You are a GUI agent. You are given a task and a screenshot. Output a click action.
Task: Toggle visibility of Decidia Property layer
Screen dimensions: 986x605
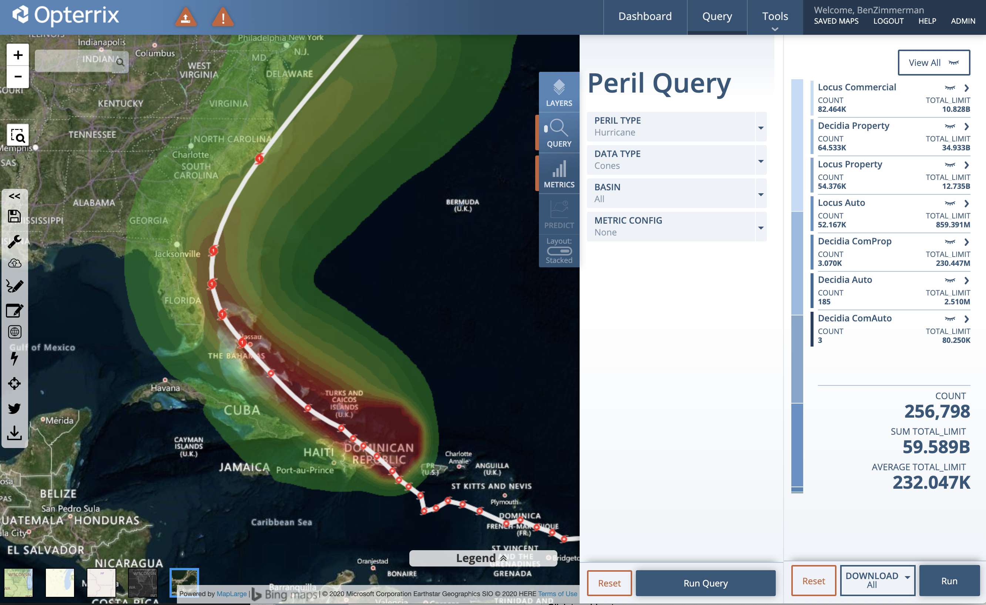tap(950, 126)
